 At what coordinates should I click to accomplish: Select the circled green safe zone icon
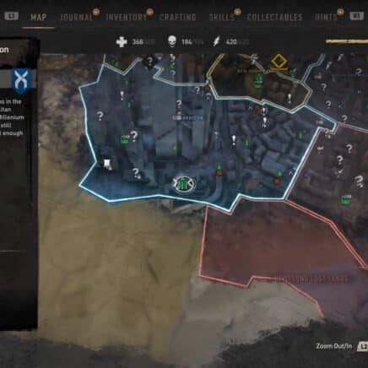[x=183, y=183]
